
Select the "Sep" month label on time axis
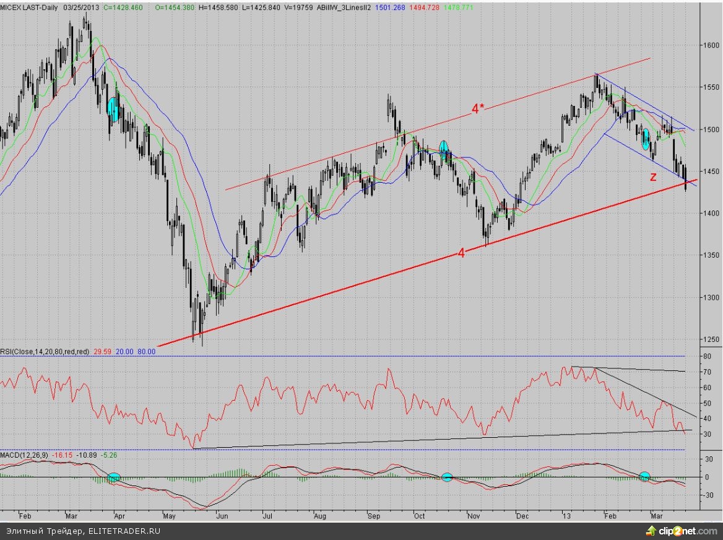click(x=374, y=515)
